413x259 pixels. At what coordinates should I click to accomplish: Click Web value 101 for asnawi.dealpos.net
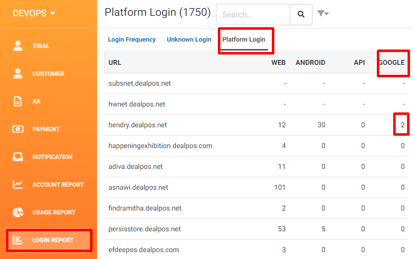(280, 187)
